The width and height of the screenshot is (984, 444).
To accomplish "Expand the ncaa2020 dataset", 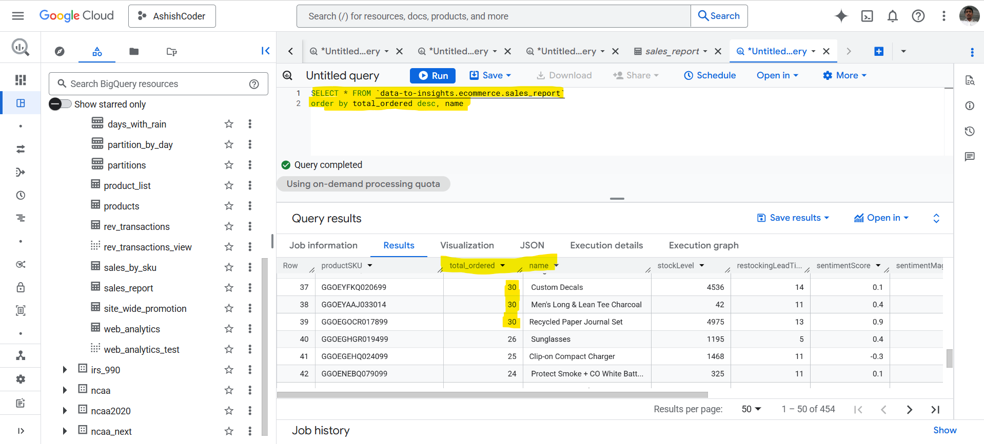I will pyautogui.click(x=65, y=411).
